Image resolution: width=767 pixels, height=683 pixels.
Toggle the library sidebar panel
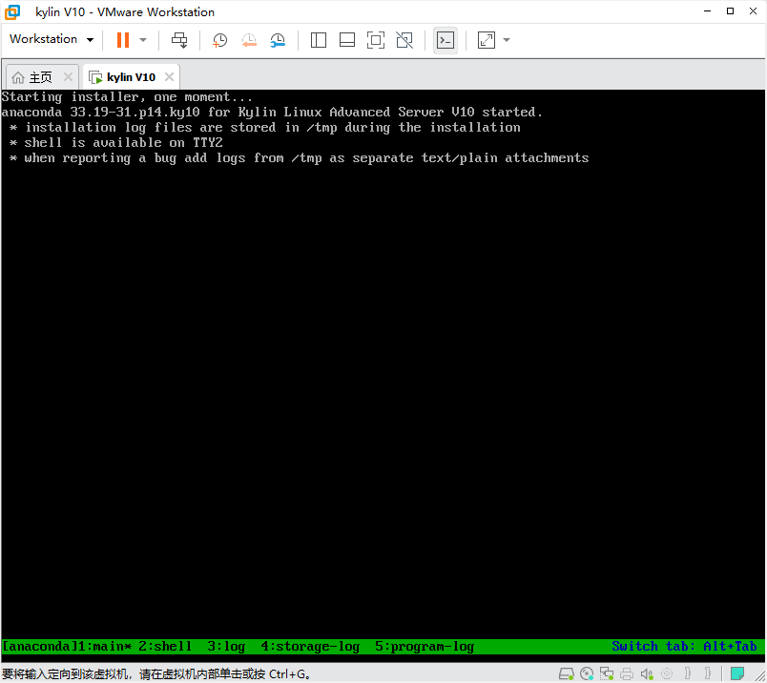pos(319,40)
